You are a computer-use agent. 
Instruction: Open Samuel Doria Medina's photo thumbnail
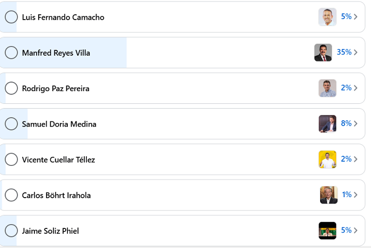click(328, 124)
